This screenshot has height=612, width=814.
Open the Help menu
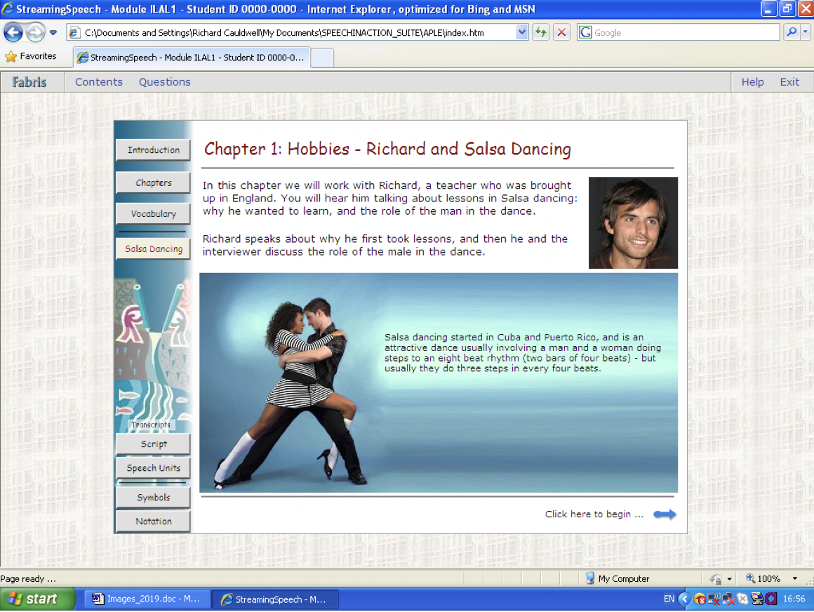coord(752,82)
